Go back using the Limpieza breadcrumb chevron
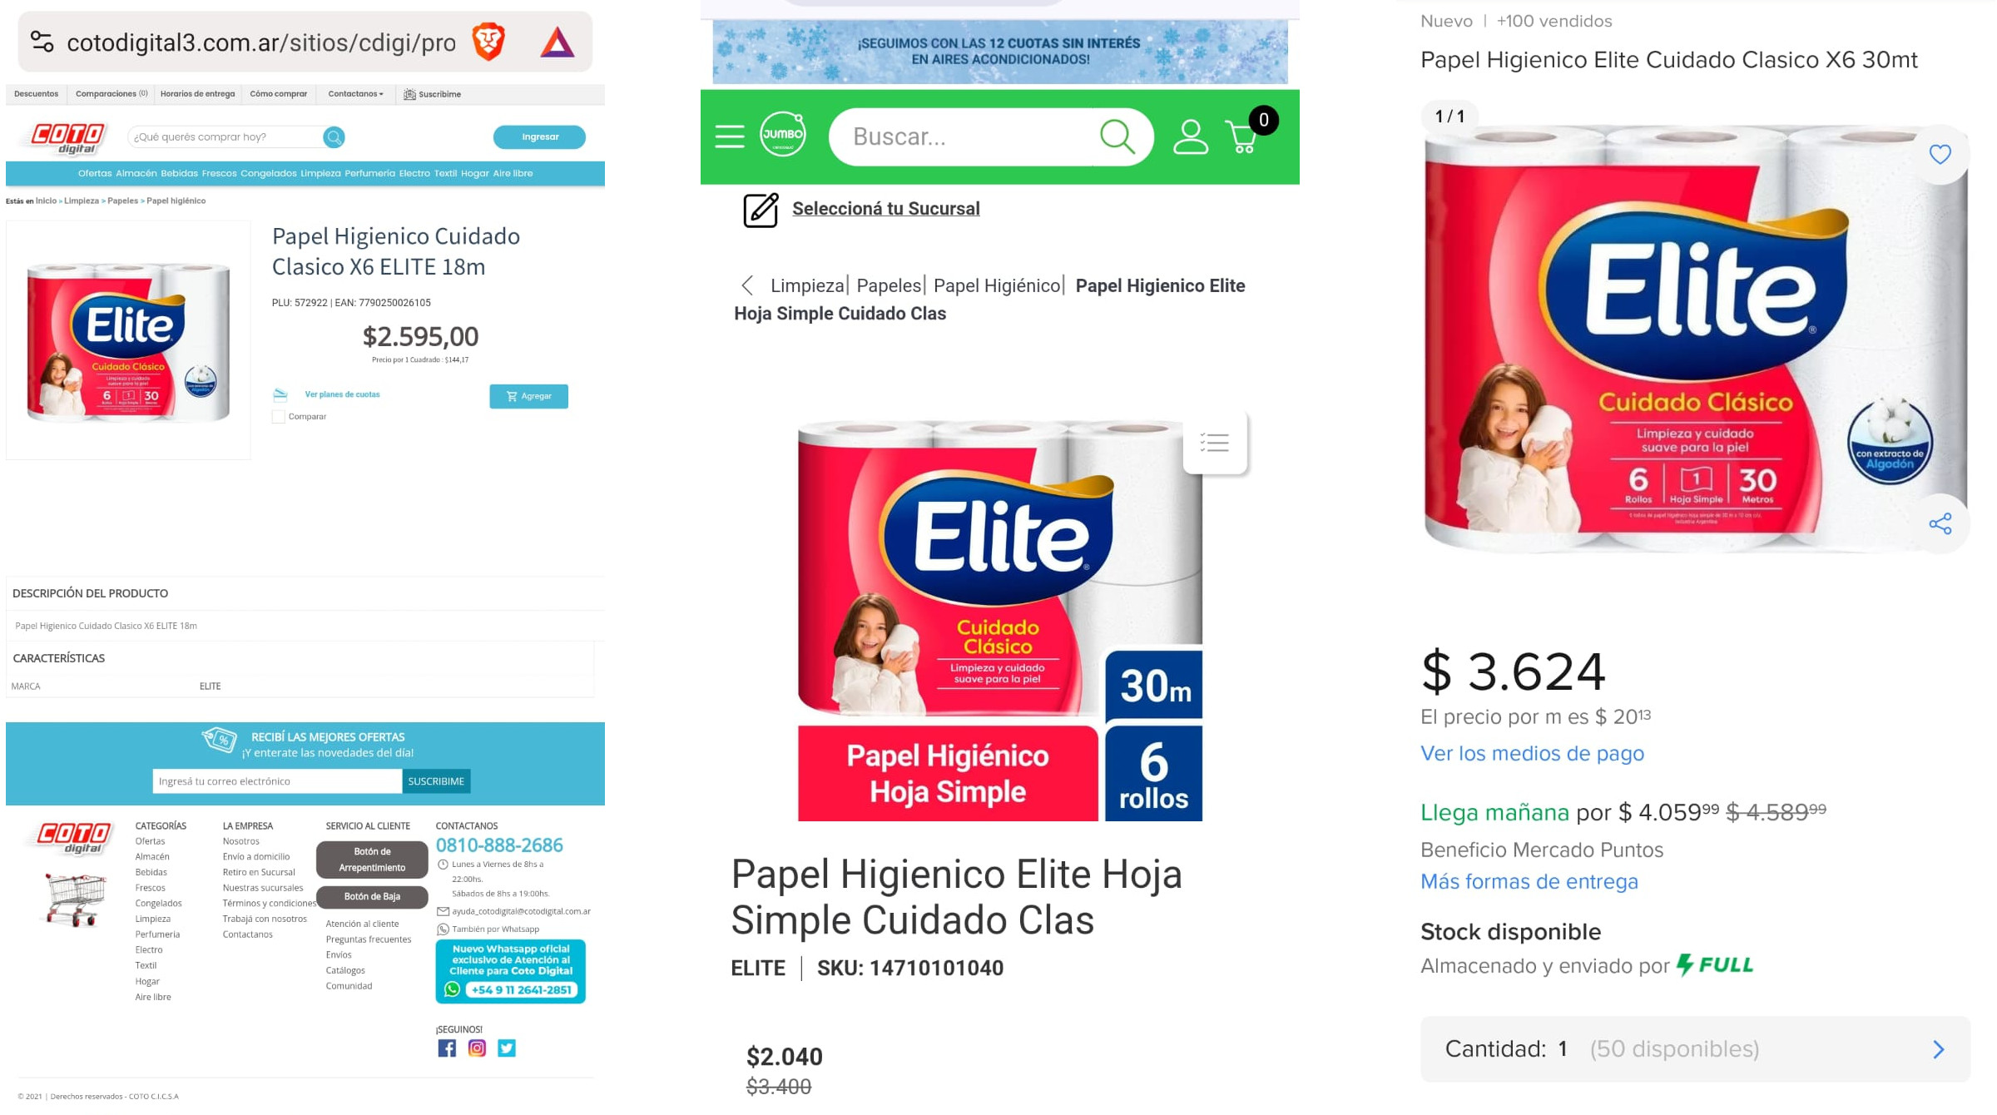Viewport: 1997px width, 1115px height. tap(747, 285)
